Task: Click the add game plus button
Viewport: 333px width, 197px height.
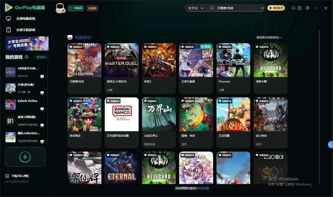Action: pyautogui.click(x=25, y=157)
